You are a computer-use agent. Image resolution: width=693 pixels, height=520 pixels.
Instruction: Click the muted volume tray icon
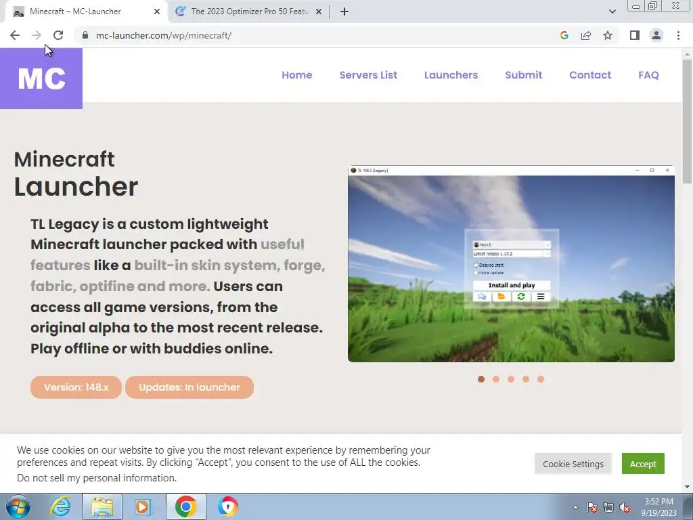[x=625, y=507]
